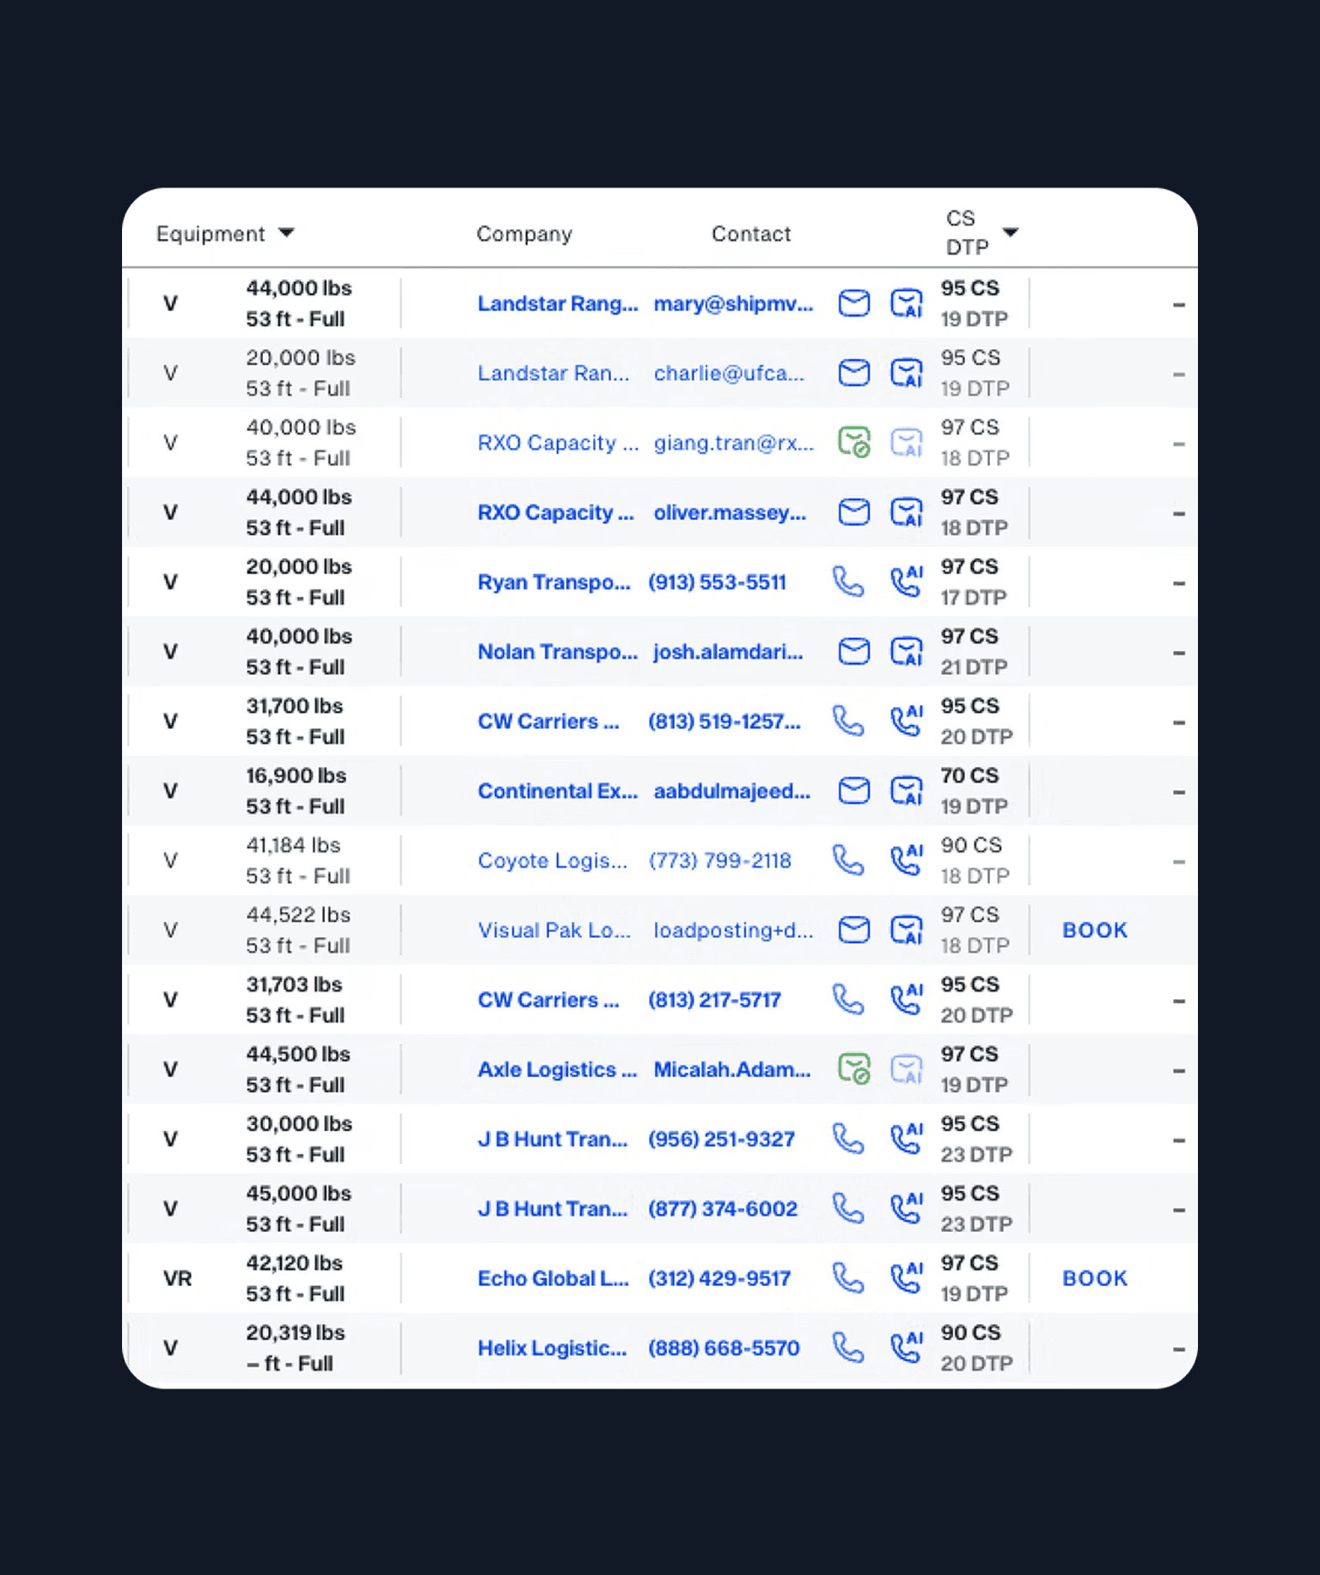Book the Echo Global L load
Screen dimensions: 1320x1575
click(x=1095, y=1278)
